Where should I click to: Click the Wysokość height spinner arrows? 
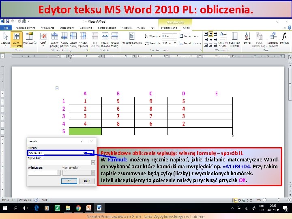tap(175, 36)
